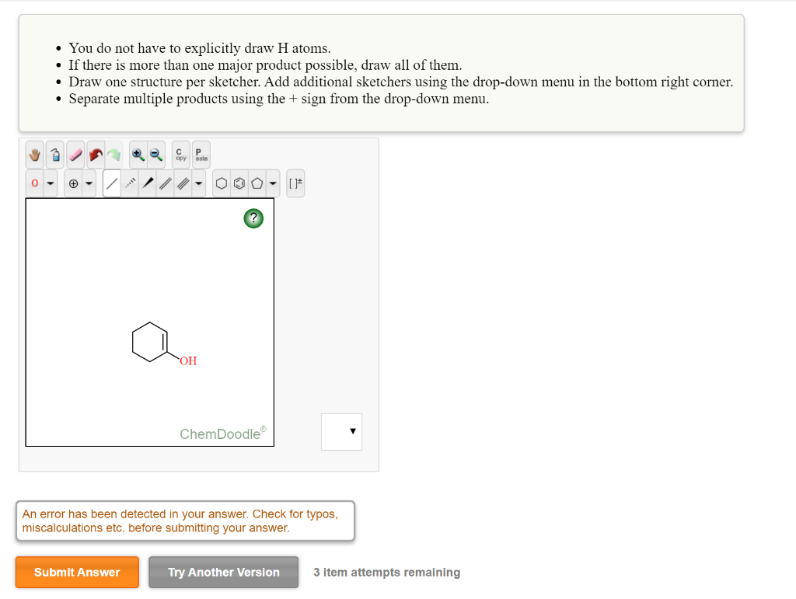Select the benzene ring template
796x599 pixels.
point(238,183)
